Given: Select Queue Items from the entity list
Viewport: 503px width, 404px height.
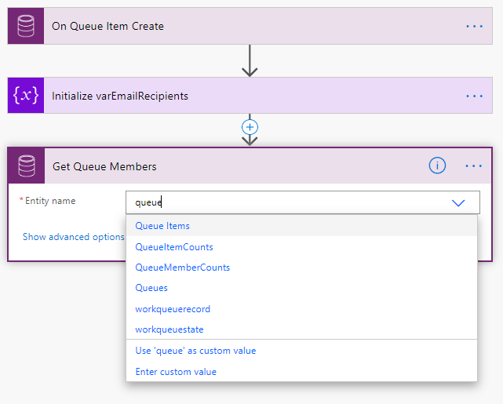Looking at the screenshot, I should [162, 226].
